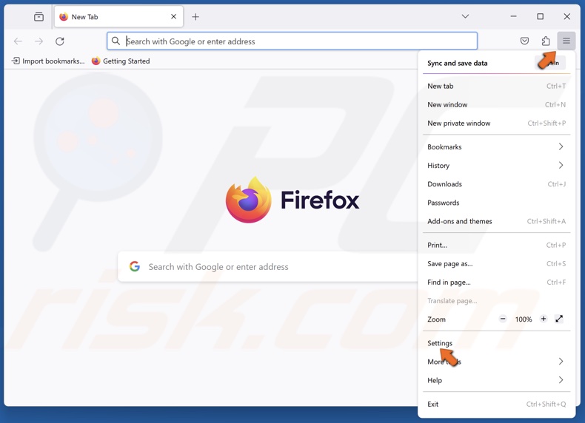585x423 pixels.
Task: Choose Save page as...
Action: (x=497, y=264)
